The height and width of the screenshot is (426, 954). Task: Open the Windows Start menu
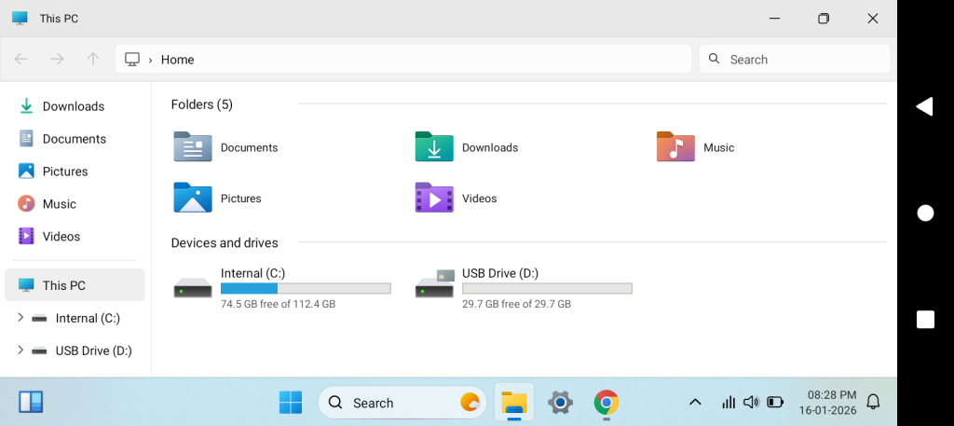click(291, 403)
